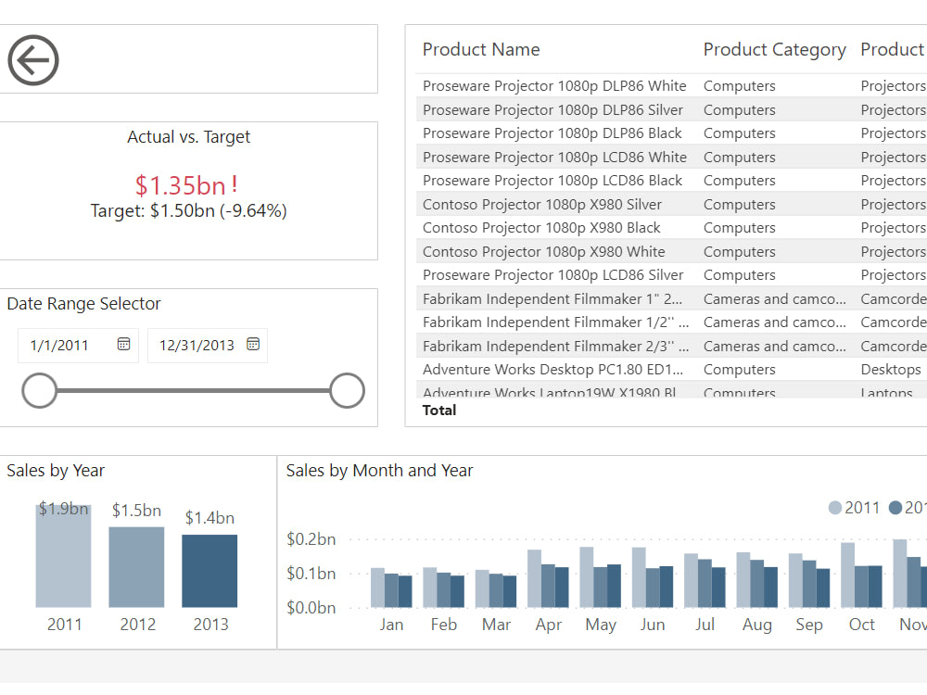Open the start date calendar picker

click(123, 343)
